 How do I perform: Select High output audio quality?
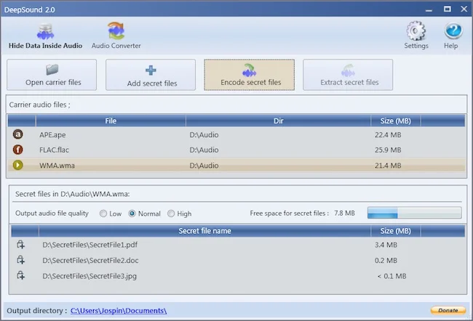click(171, 214)
